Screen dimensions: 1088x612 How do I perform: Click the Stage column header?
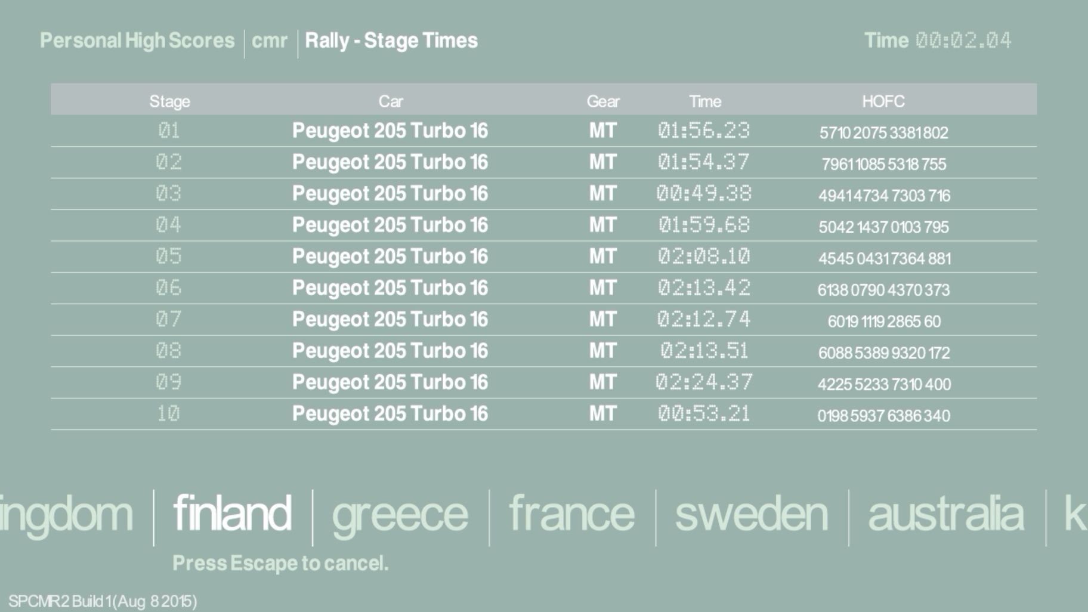point(169,101)
